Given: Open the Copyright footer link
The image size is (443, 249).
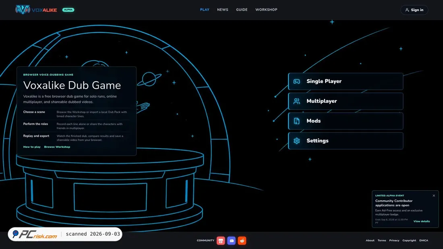Looking at the screenshot, I should pyautogui.click(x=409, y=241).
